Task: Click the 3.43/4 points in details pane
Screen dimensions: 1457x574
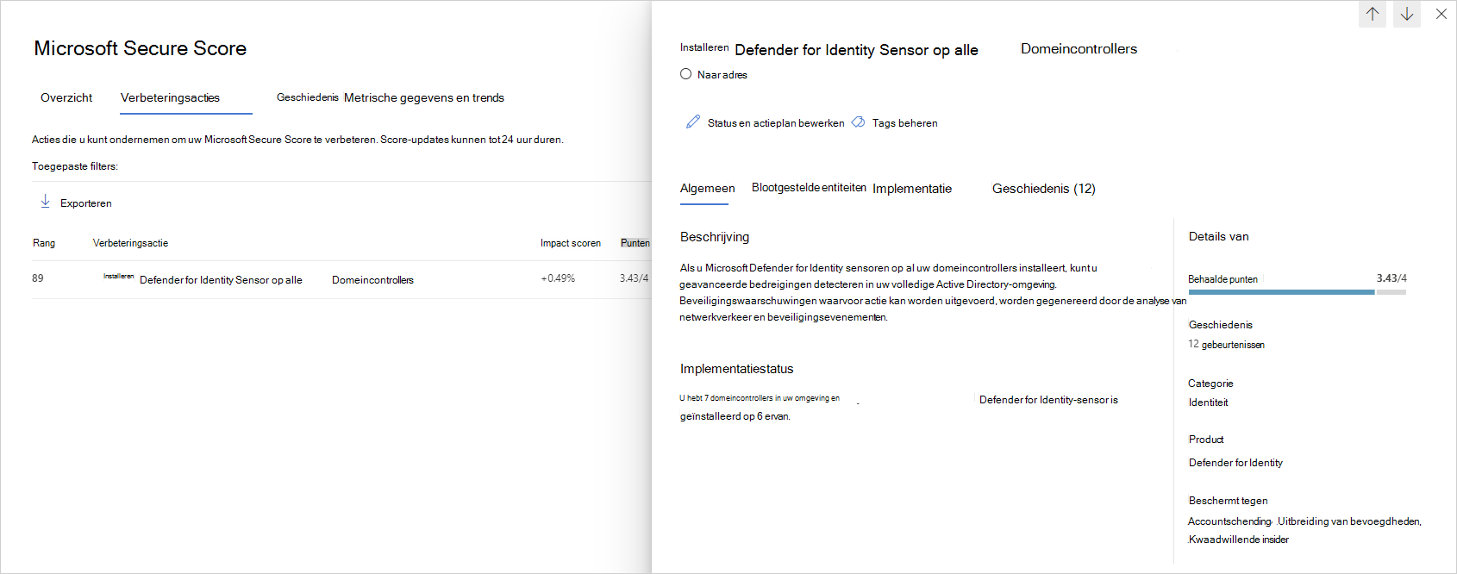Action: 1391,278
